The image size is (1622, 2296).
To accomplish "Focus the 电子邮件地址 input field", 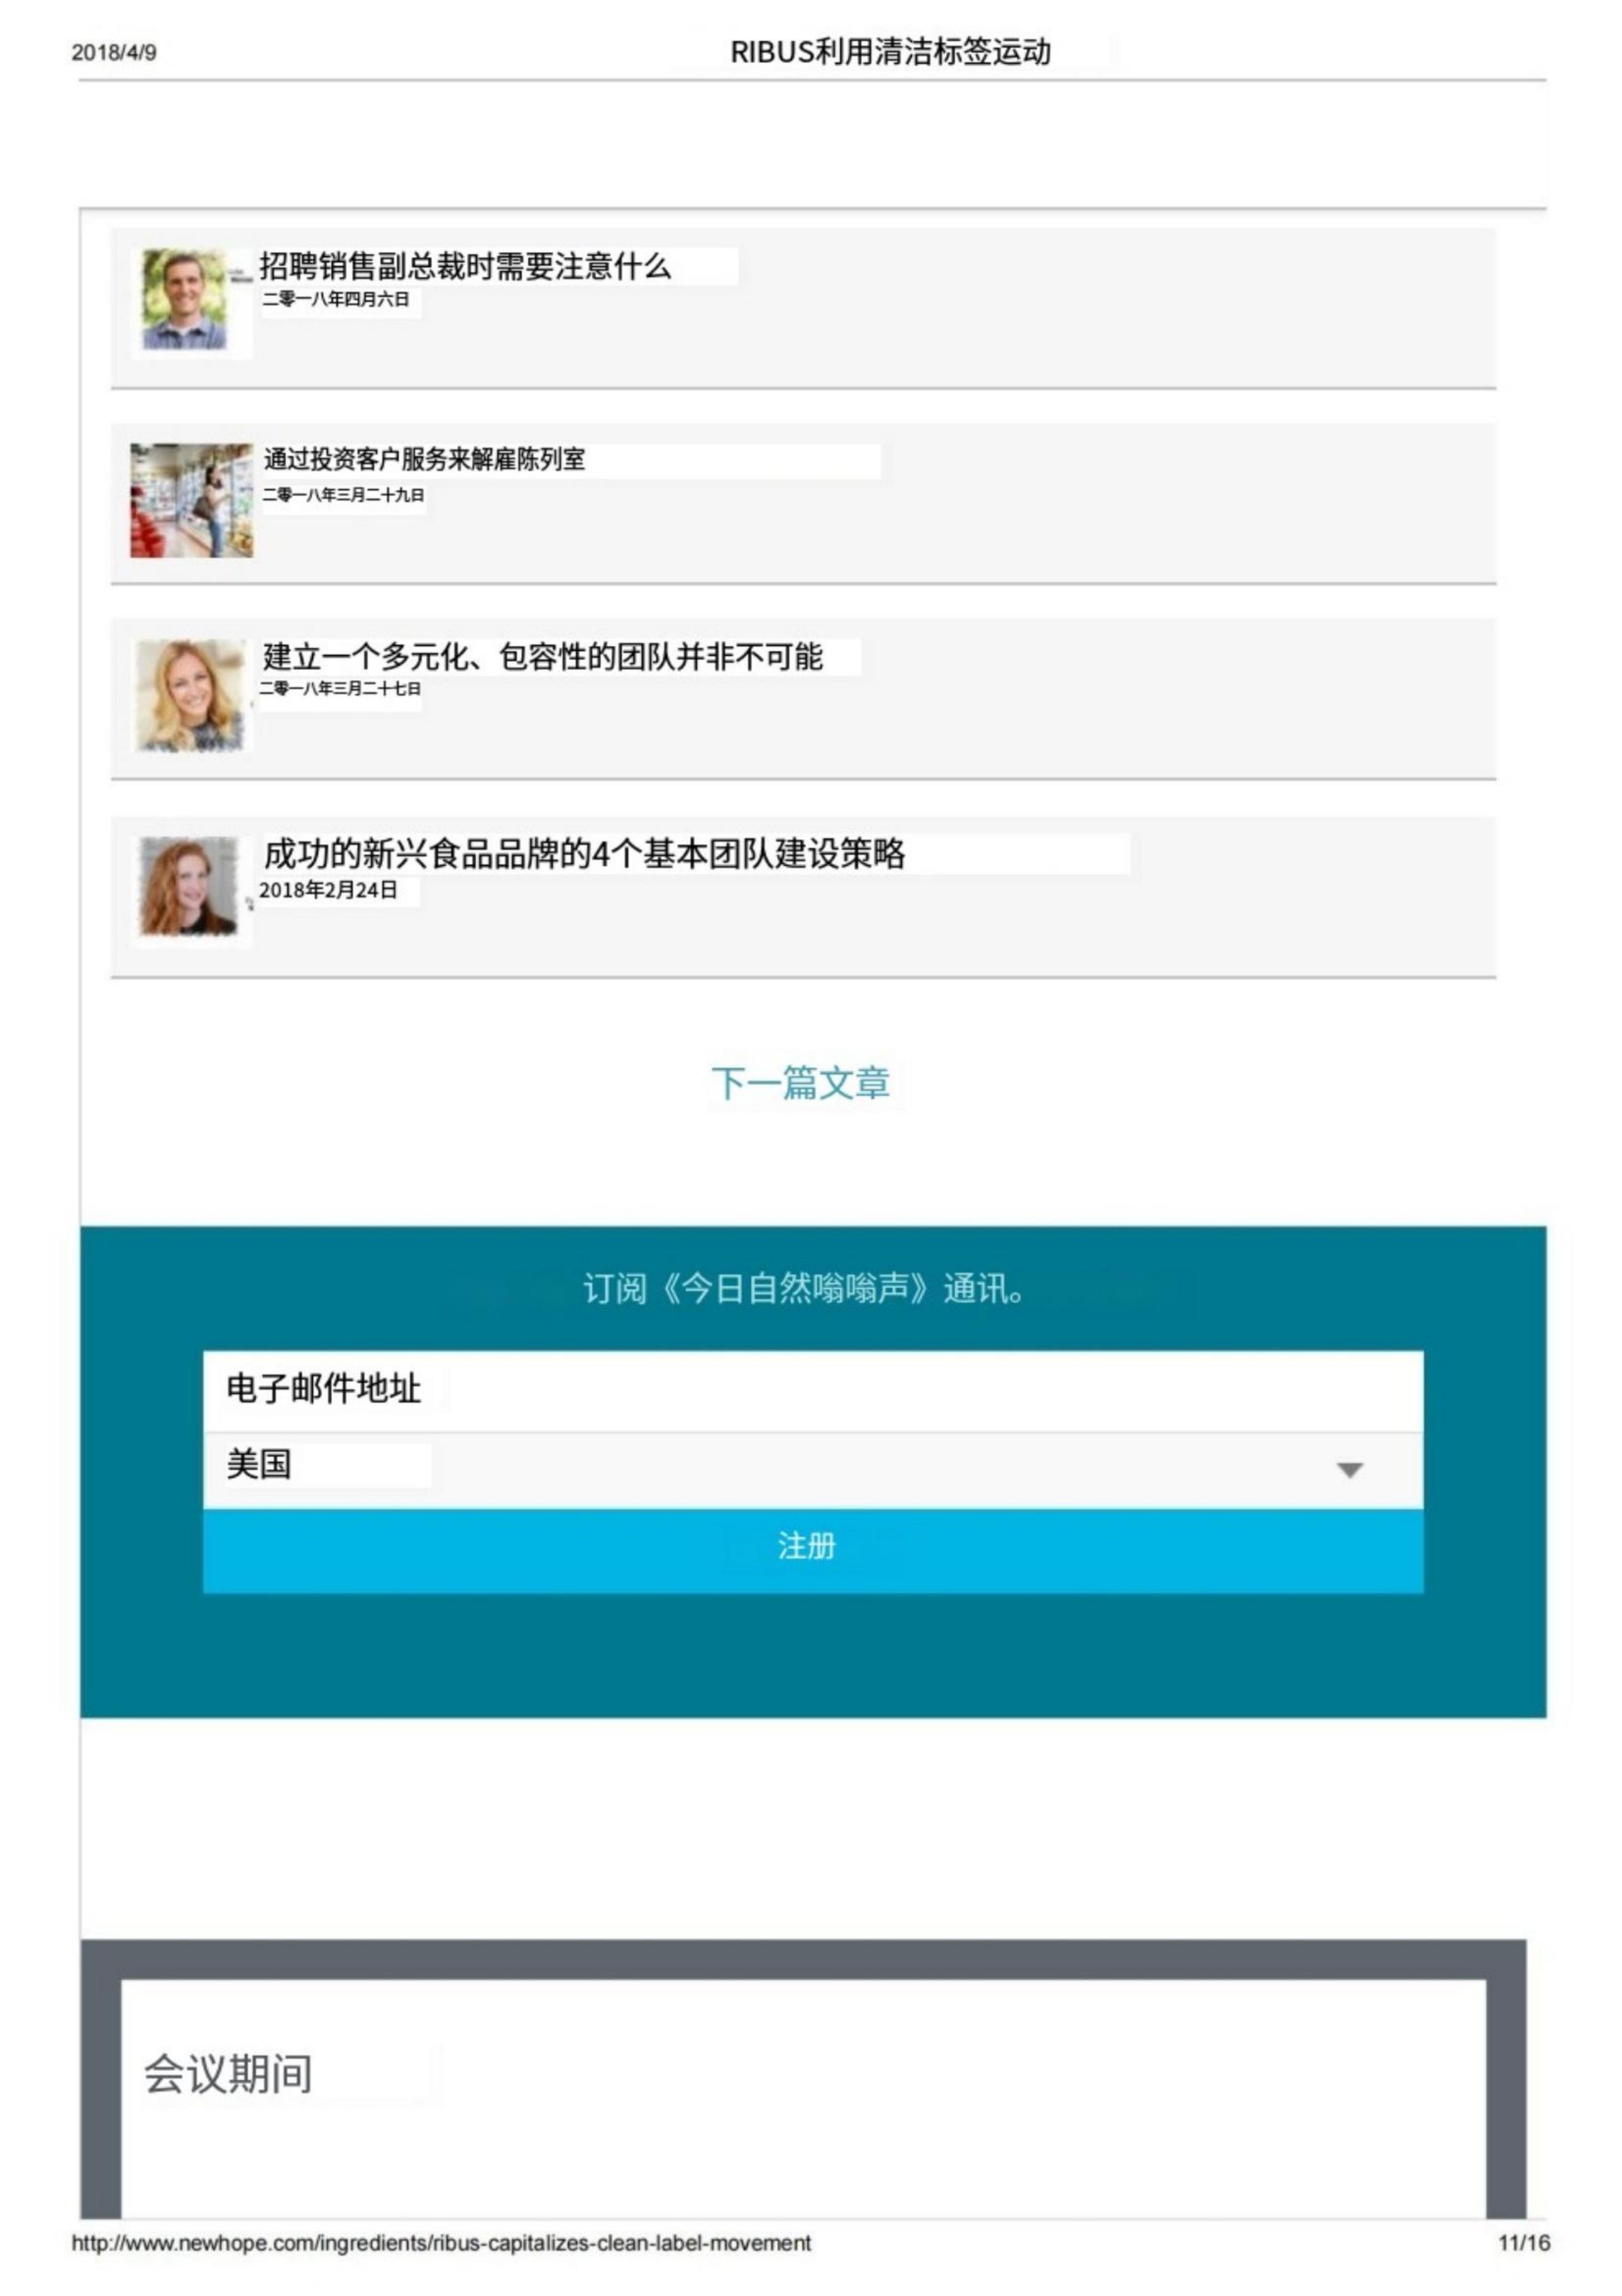I will [813, 1391].
